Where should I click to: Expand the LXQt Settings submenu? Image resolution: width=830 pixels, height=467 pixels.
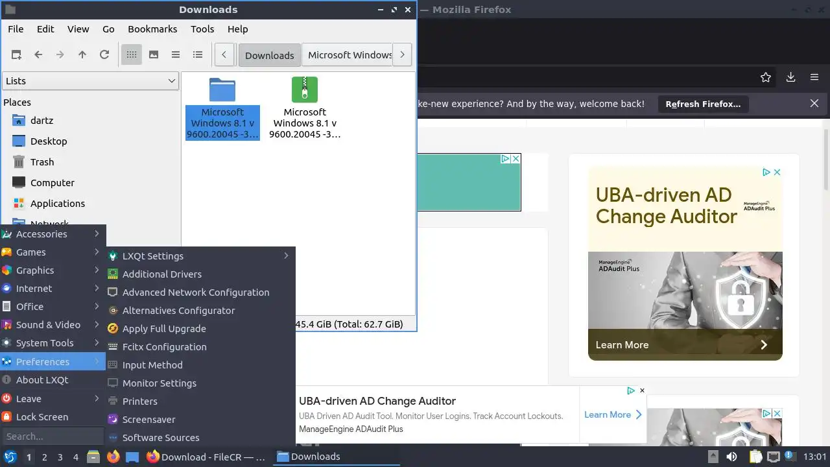[200, 256]
